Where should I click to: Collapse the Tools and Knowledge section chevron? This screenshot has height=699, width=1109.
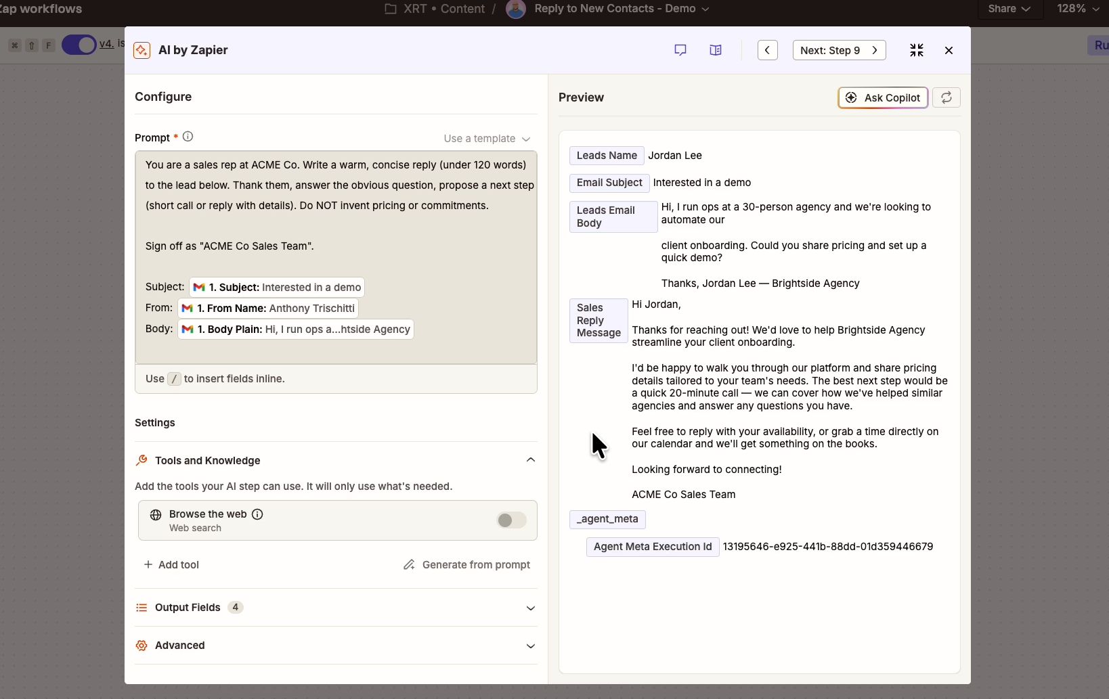click(531, 460)
